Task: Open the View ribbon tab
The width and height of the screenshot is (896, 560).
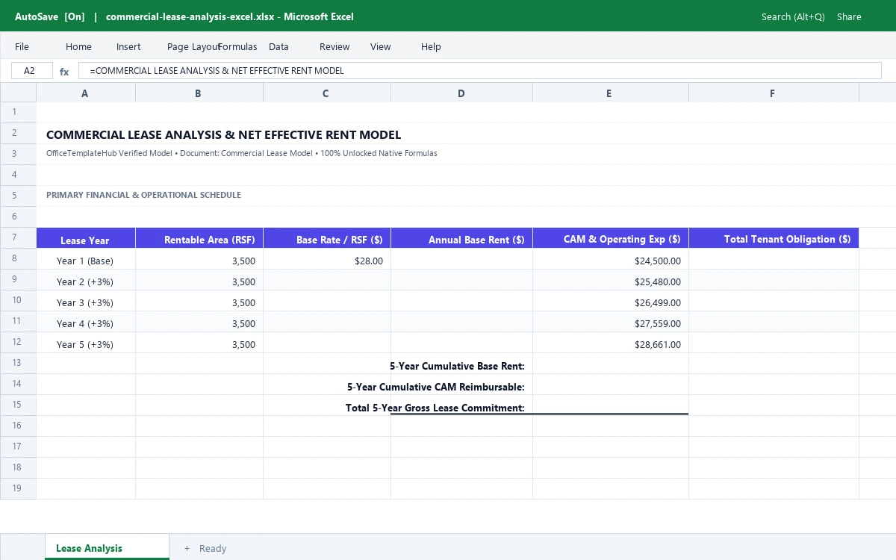Action: click(x=380, y=46)
